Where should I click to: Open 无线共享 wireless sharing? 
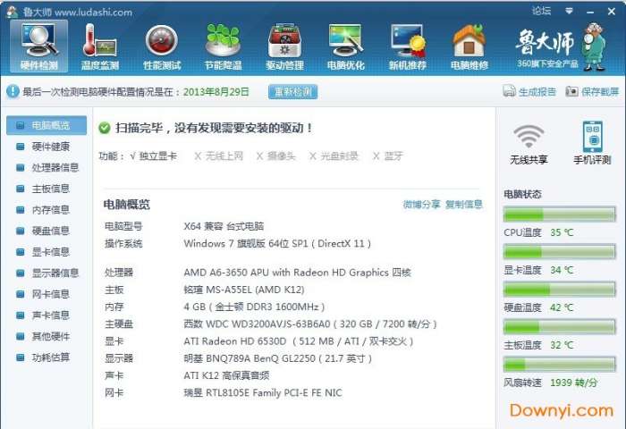pos(529,144)
